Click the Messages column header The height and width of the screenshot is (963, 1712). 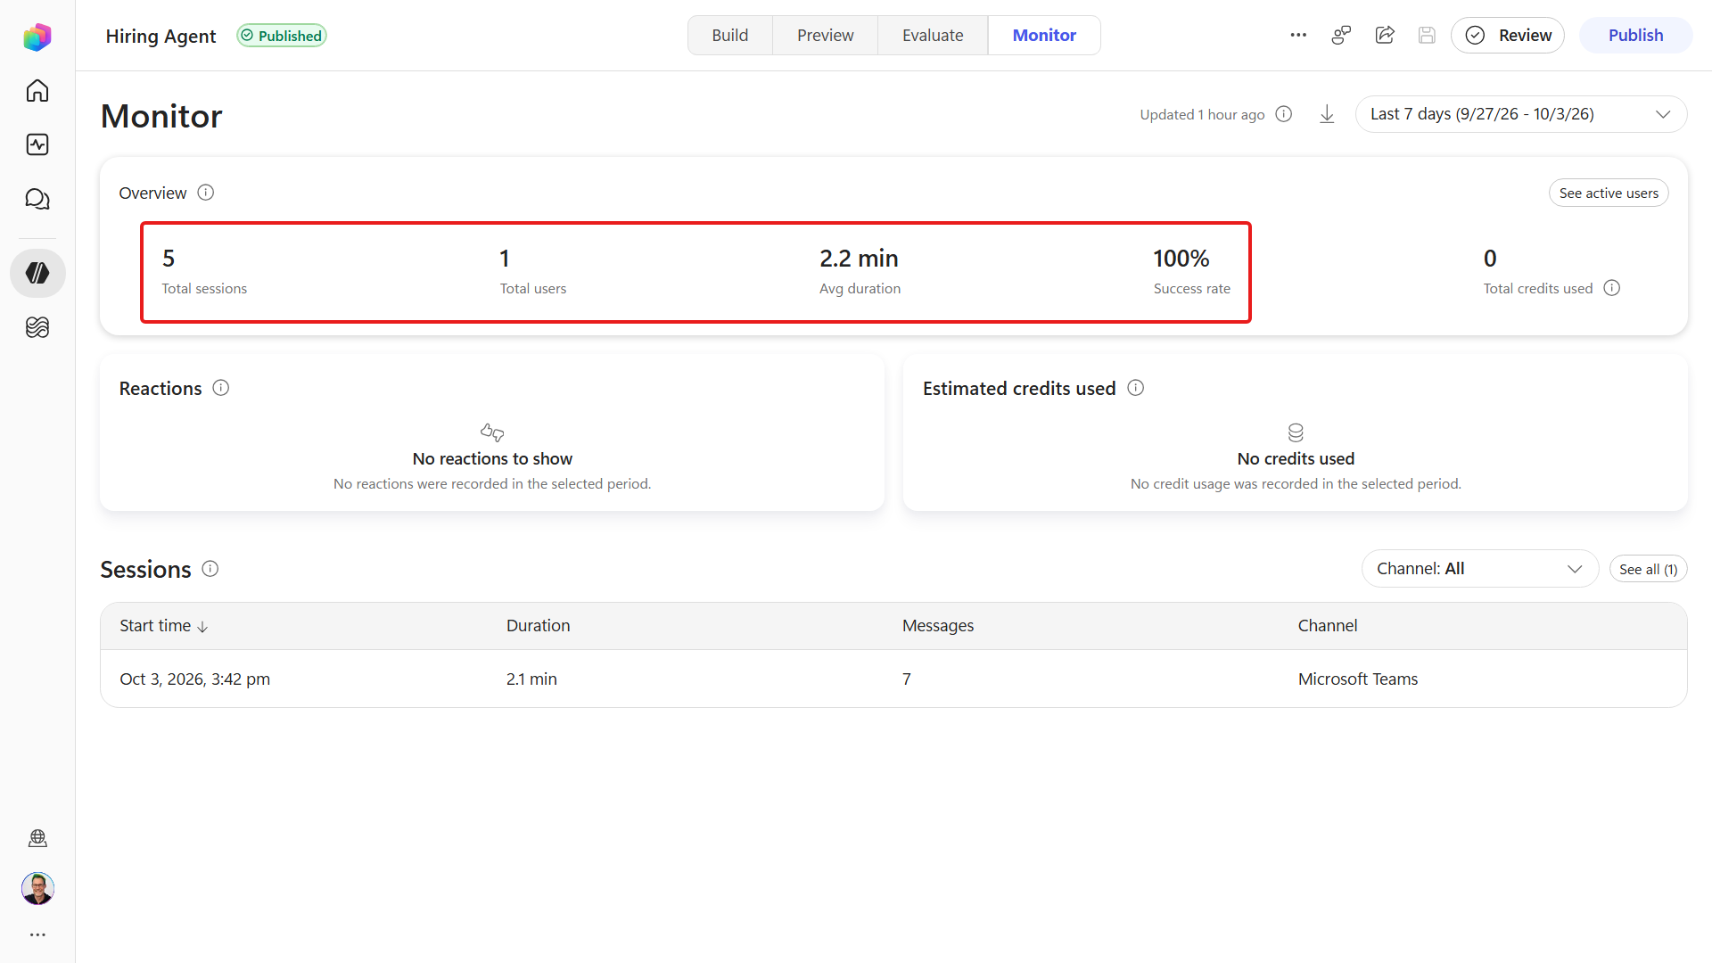click(x=938, y=626)
